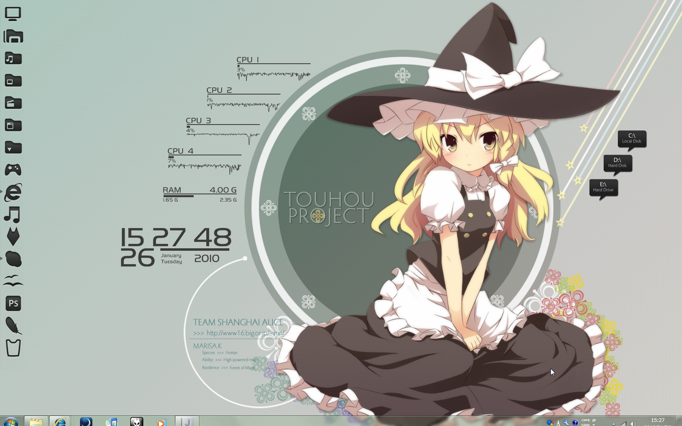The height and width of the screenshot is (426, 682).
Task: Open the language bar help icon
Action: point(575,423)
